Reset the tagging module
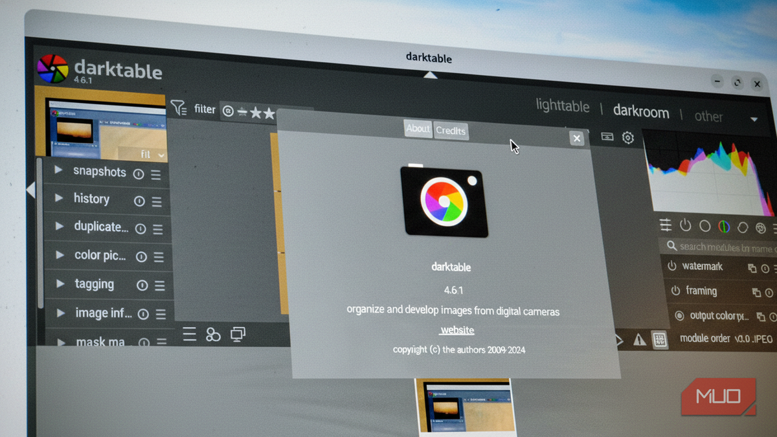The width and height of the screenshot is (777, 437). tap(142, 286)
